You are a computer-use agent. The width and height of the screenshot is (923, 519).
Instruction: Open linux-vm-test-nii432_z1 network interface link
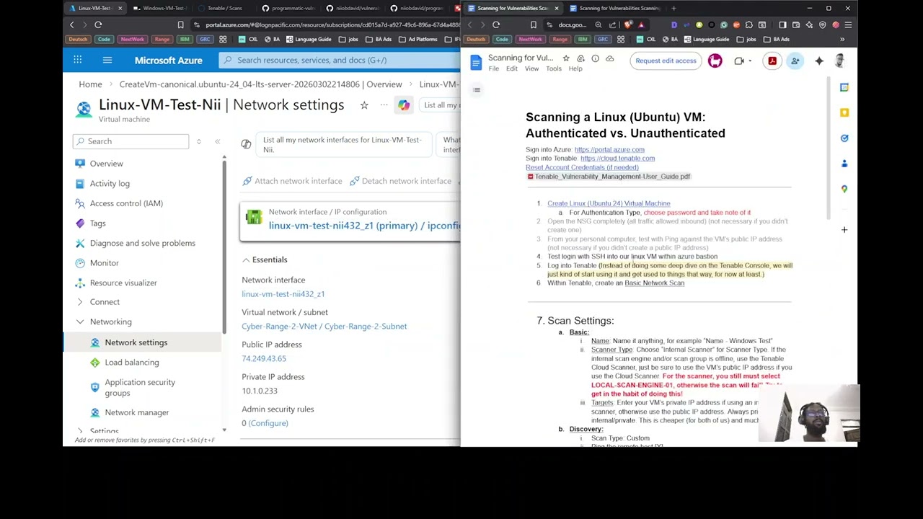(283, 294)
